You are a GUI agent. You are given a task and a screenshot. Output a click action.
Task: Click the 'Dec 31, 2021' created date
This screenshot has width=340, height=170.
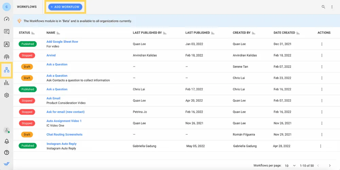click(282, 44)
